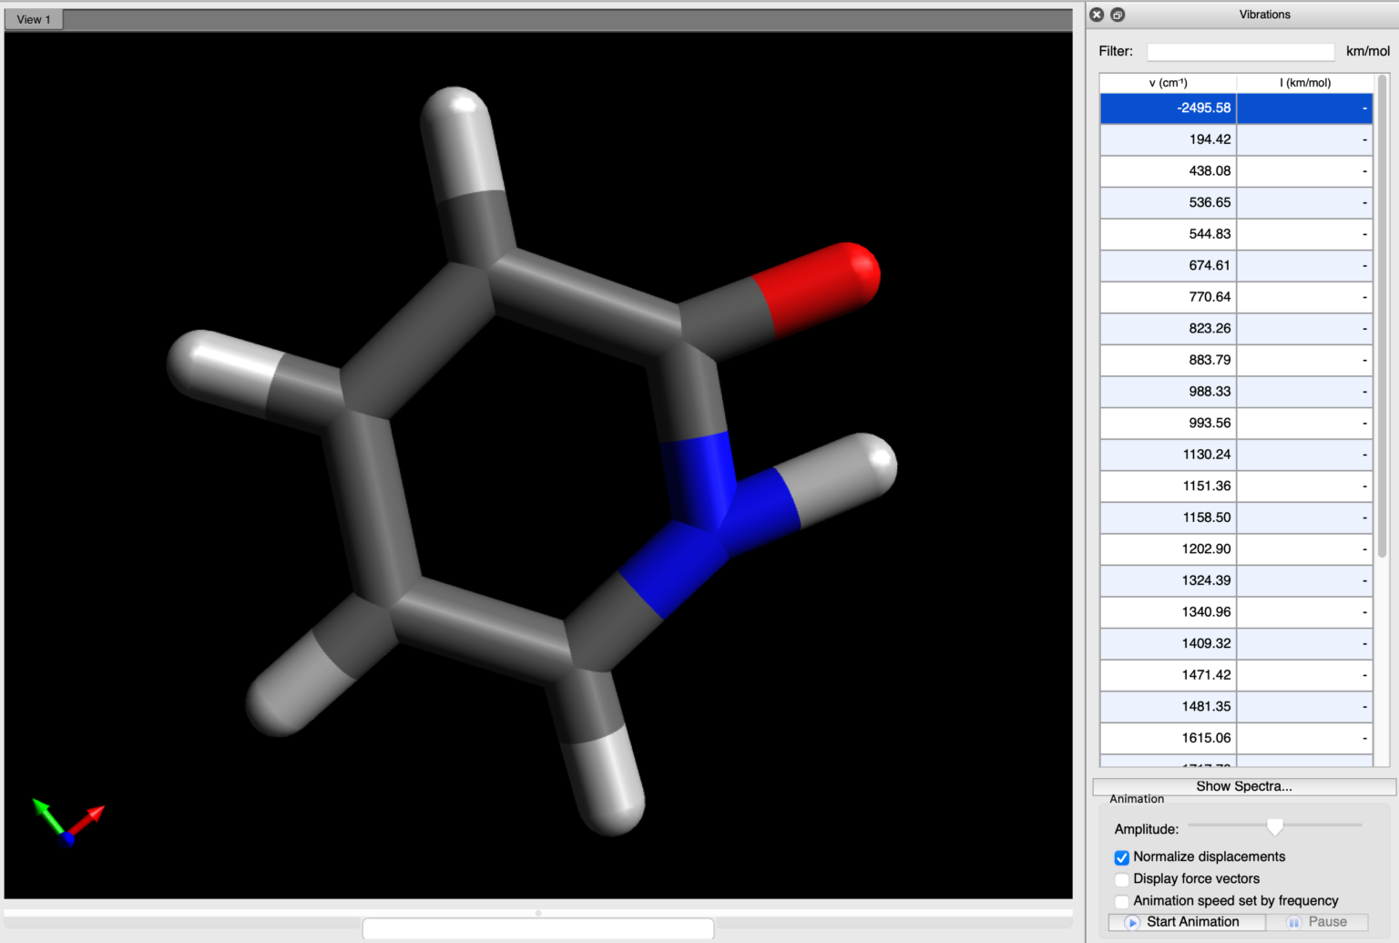Viewport: 1399px width, 943px height.
Task: Click the Amplitude slider handle
Action: (1274, 826)
